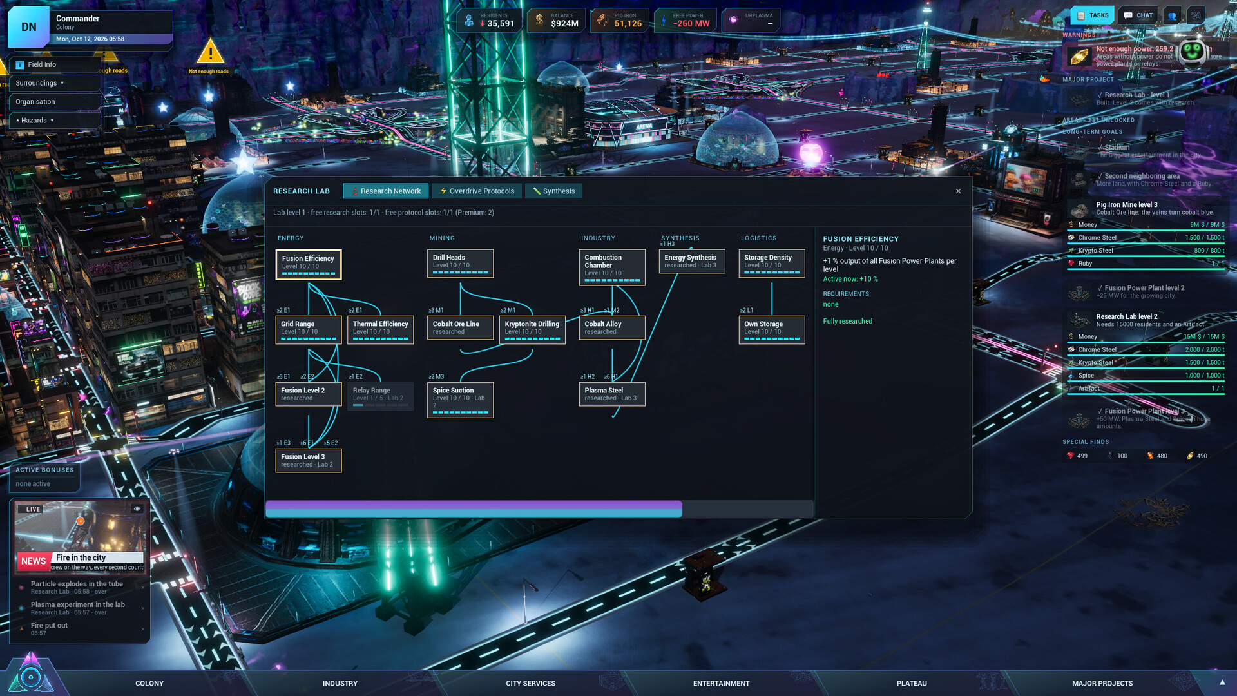The height and width of the screenshot is (696, 1237).
Task: Click the pig iron resource icon
Action: click(602, 20)
